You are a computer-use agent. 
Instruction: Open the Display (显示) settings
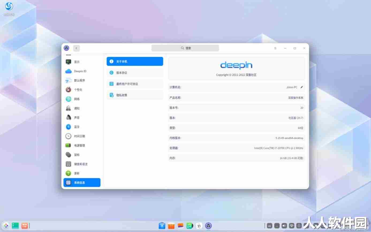82,62
